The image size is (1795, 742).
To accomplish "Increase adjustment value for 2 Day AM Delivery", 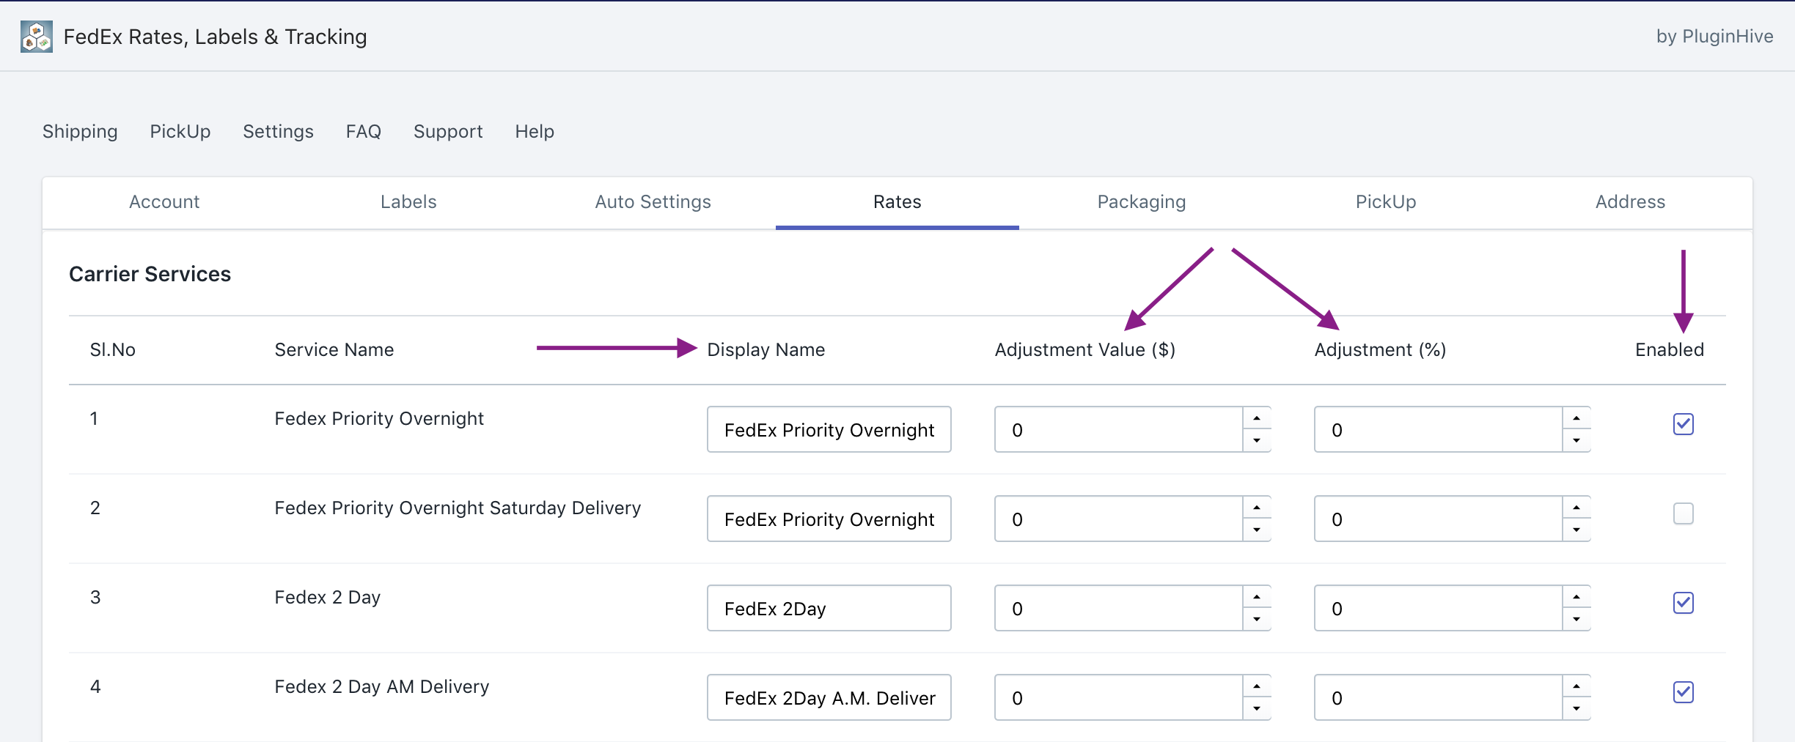I will (1257, 686).
